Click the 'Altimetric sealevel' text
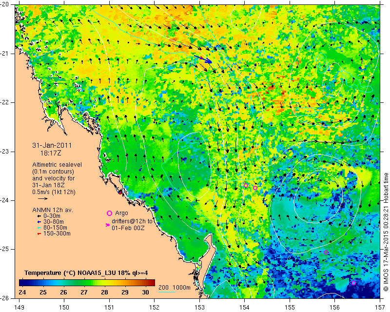 pyautogui.click(x=57, y=165)
